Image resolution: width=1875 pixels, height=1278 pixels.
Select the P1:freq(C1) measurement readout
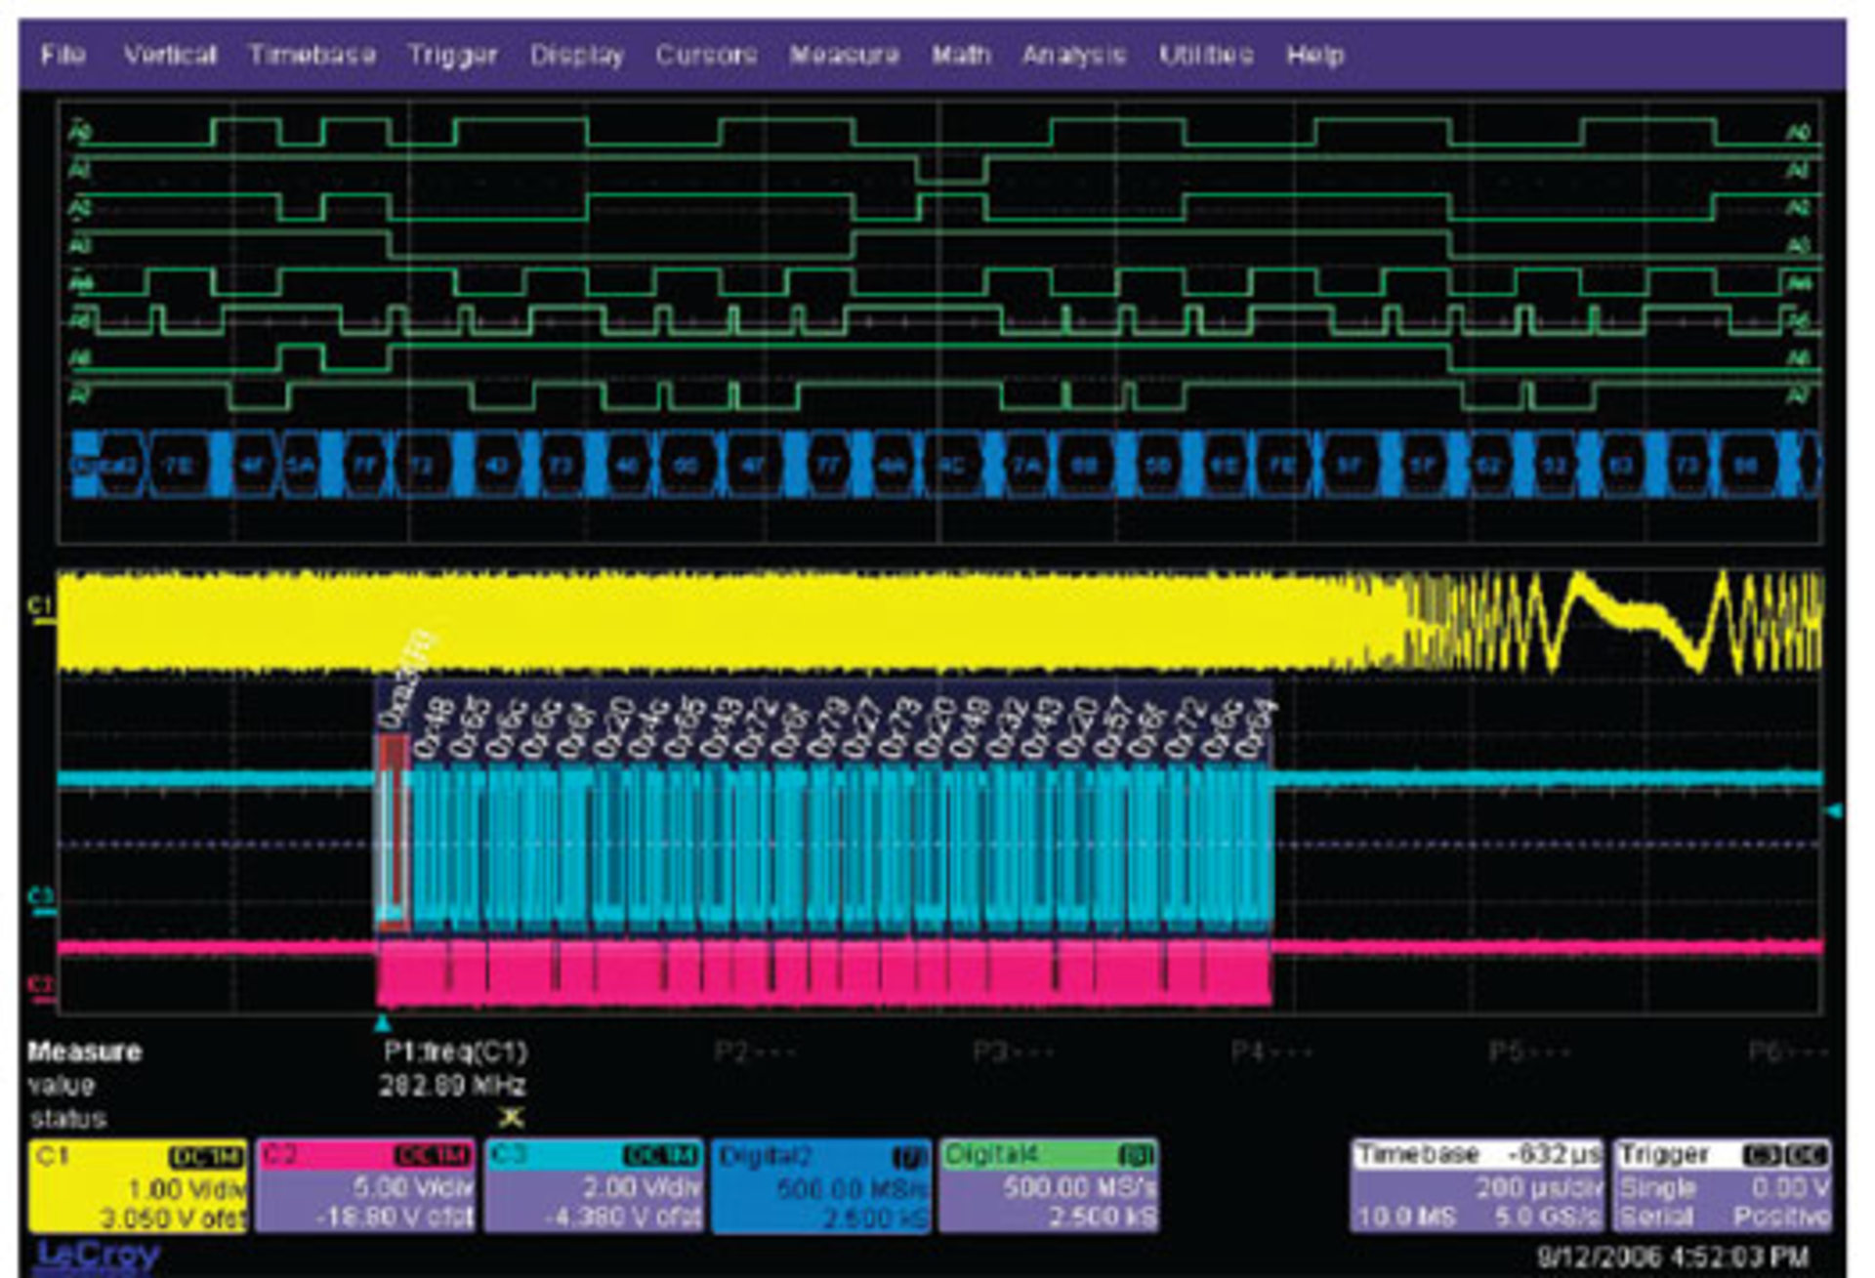pyautogui.click(x=455, y=1051)
